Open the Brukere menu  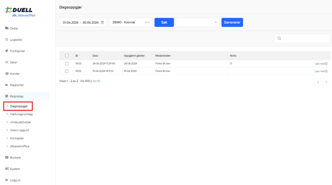[15, 158]
